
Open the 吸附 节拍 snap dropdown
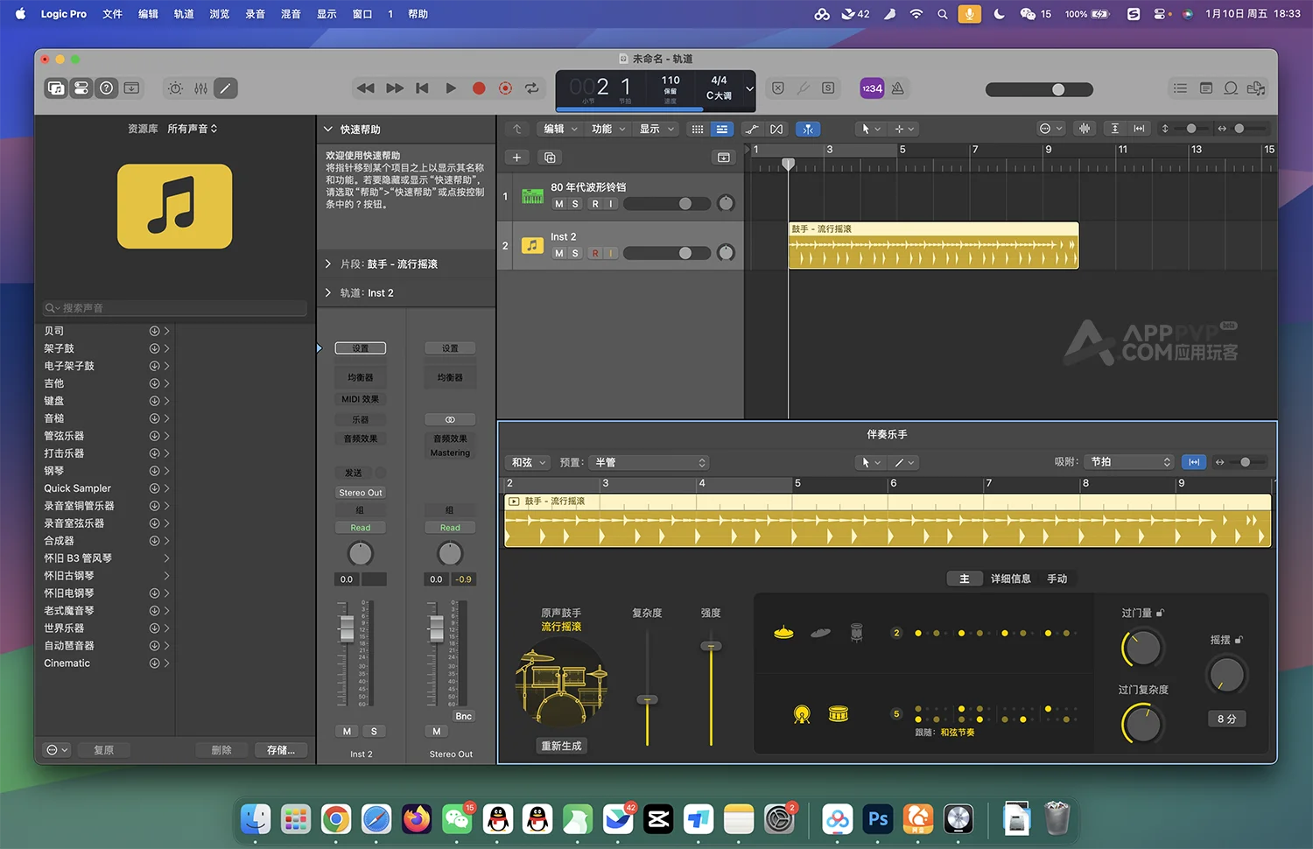point(1130,462)
